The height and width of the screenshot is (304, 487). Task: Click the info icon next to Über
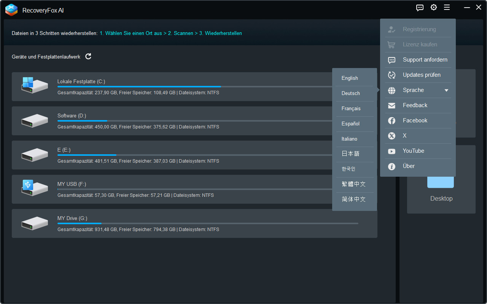click(392, 166)
